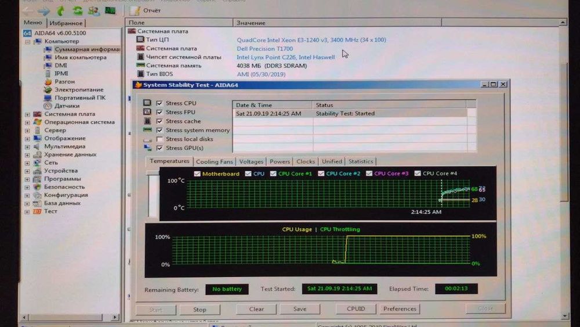Open DMI tree entry
The height and width of the screenshot is (327, 580).
(x=61, y=66)
